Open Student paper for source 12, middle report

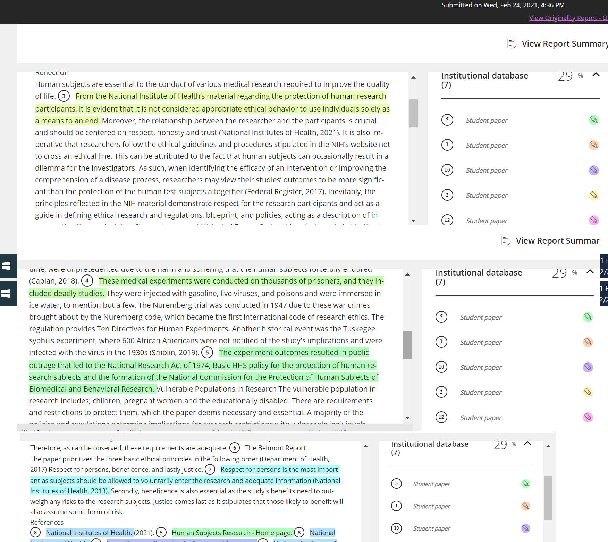pyautogui.click(x=481, y=418)
